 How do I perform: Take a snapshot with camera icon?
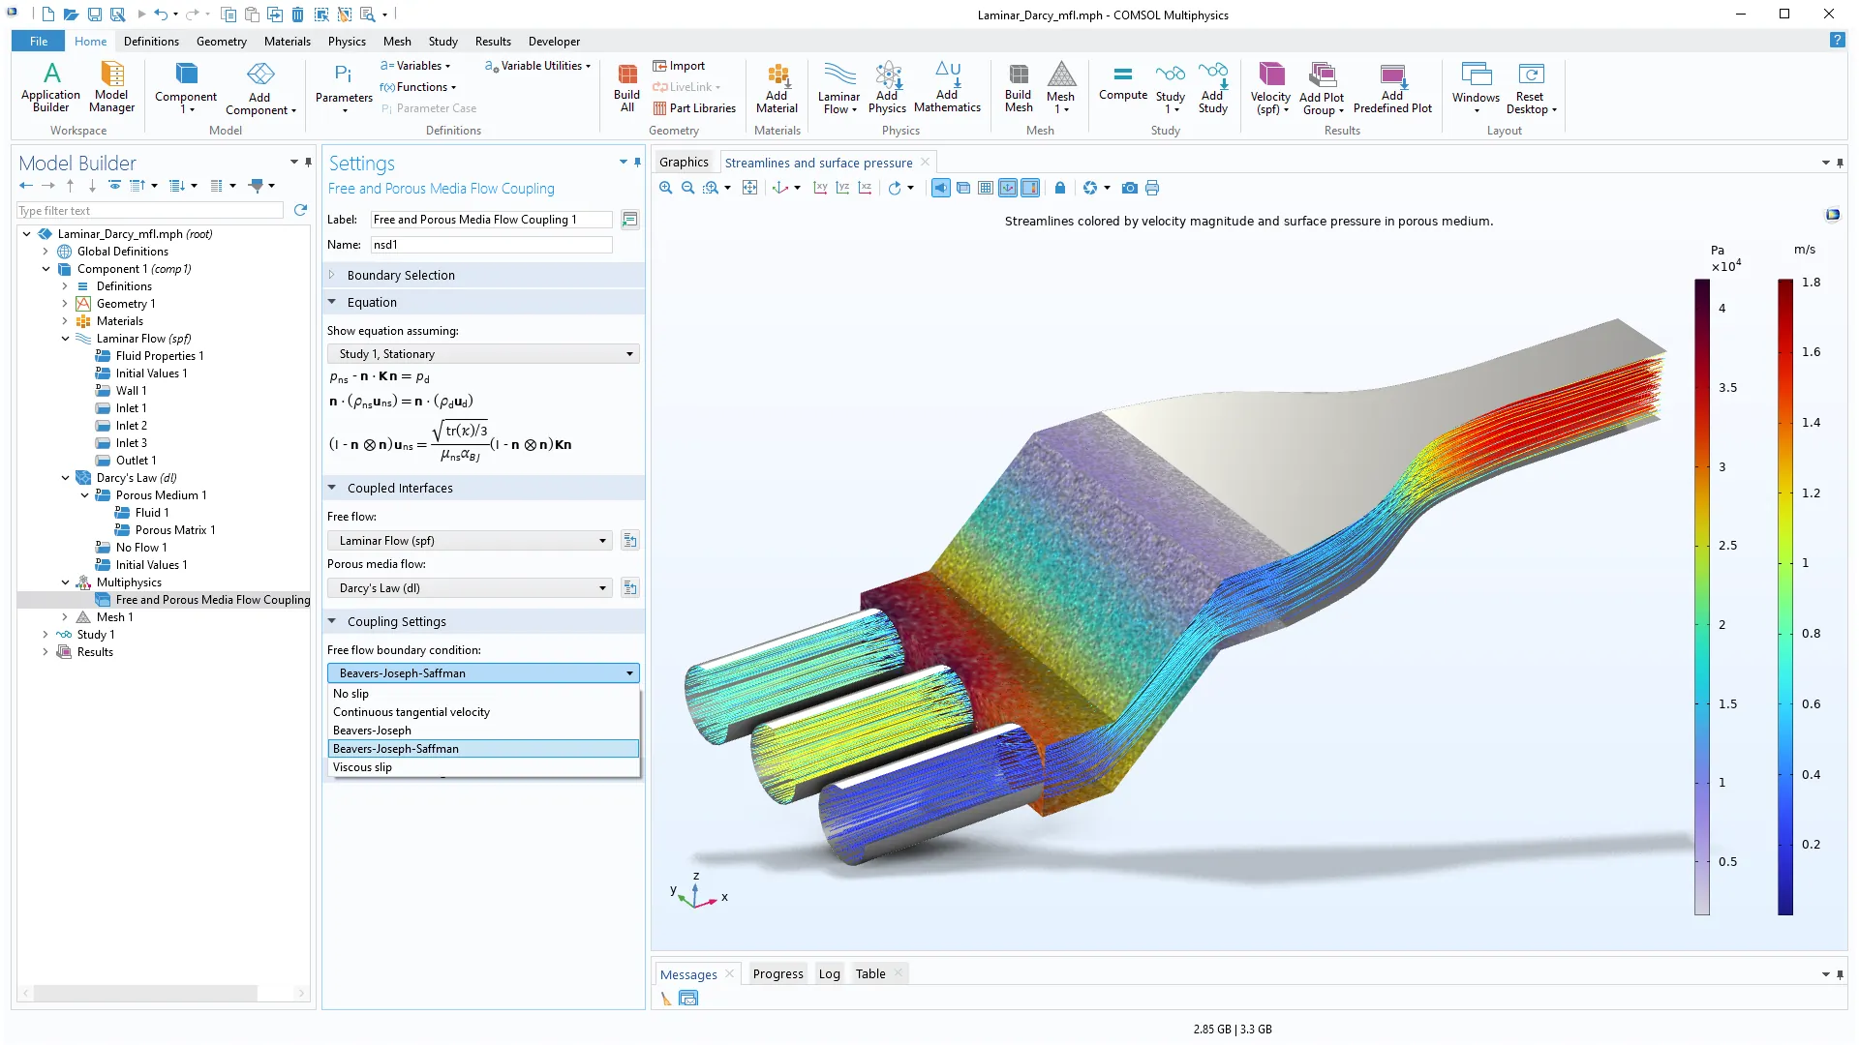click(x=1129, y=188)
